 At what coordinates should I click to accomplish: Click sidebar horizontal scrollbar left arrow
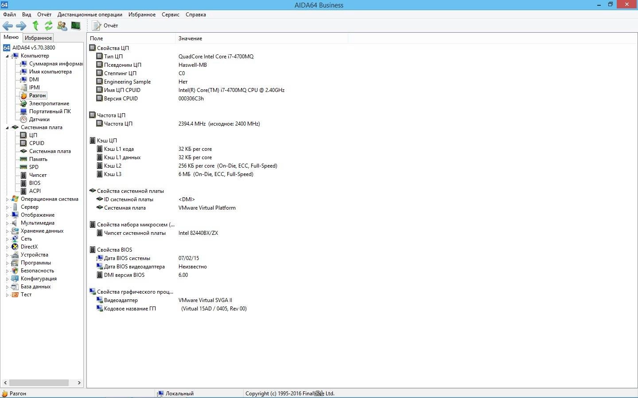5,383
